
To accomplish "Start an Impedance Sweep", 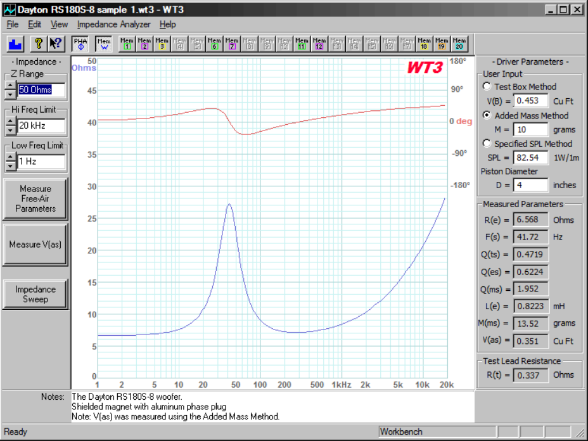I will click(x=35, y=294).
